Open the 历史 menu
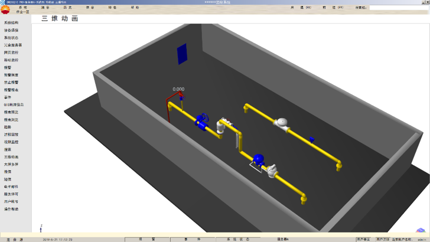Screen dimensions: 430x242 67,8
